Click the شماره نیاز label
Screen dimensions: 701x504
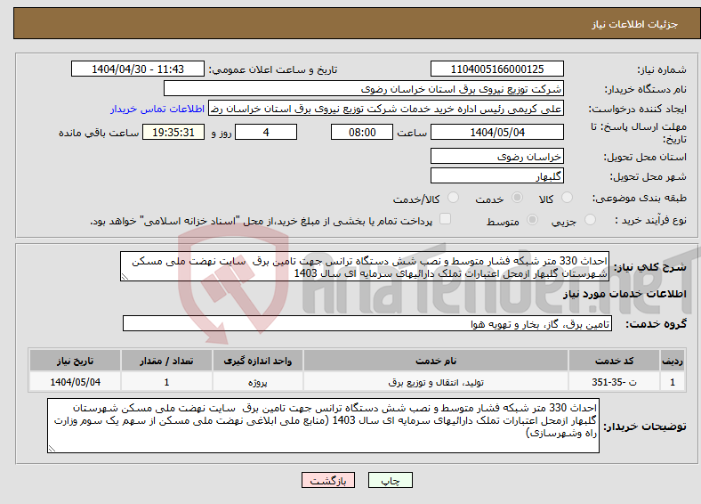click(662, 69)
